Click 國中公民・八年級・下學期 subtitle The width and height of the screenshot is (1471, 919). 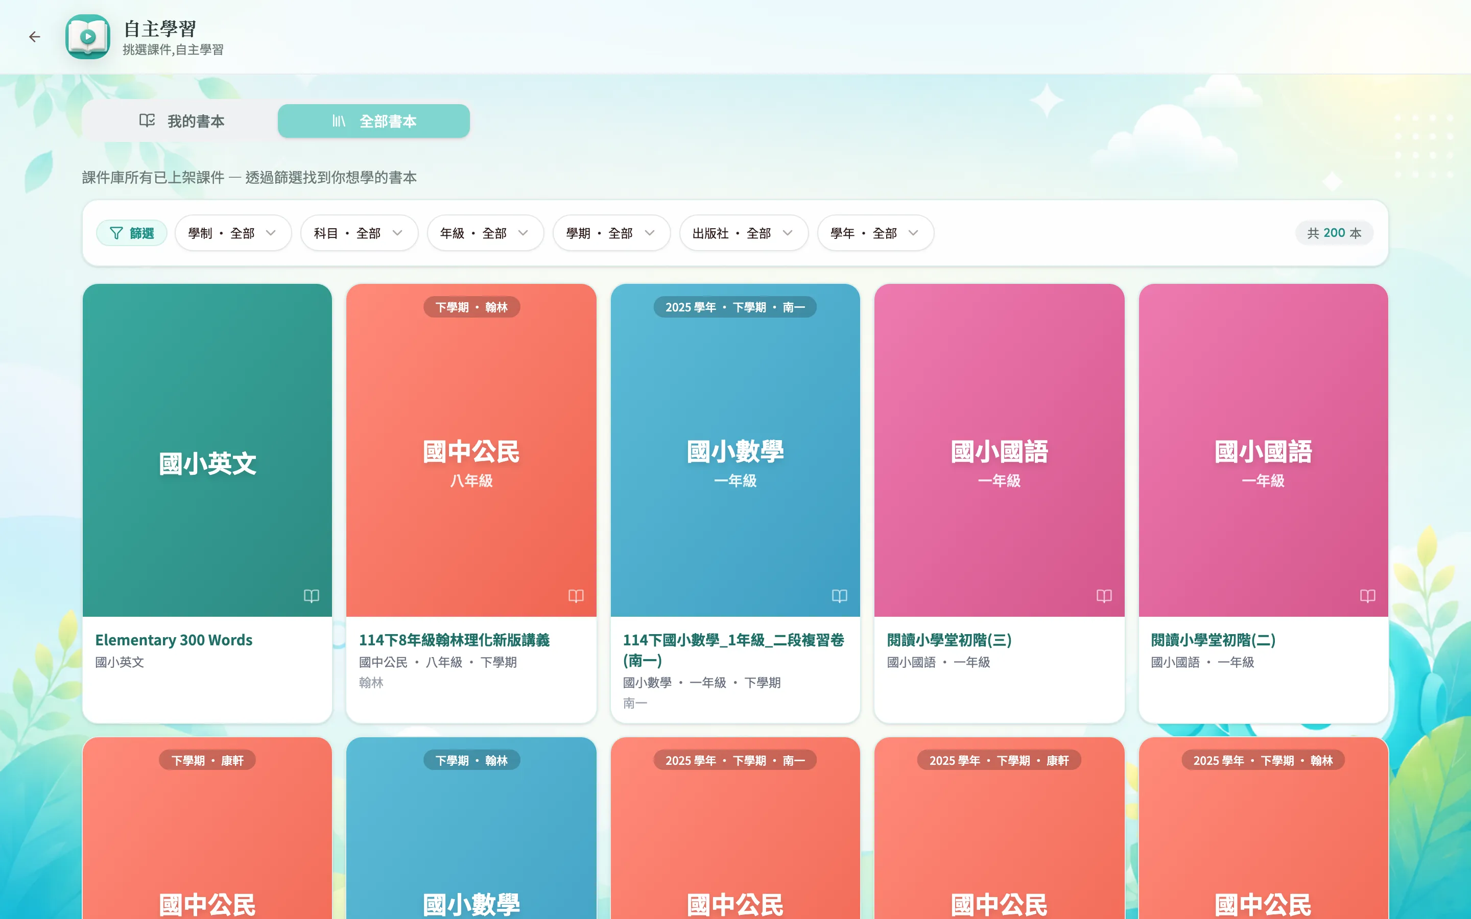(x=438, y=662)
